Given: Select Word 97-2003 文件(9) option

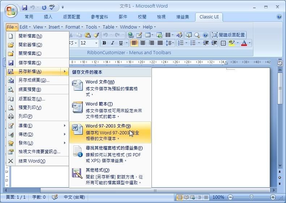Looking at the screenshot, I should [110, 133].
